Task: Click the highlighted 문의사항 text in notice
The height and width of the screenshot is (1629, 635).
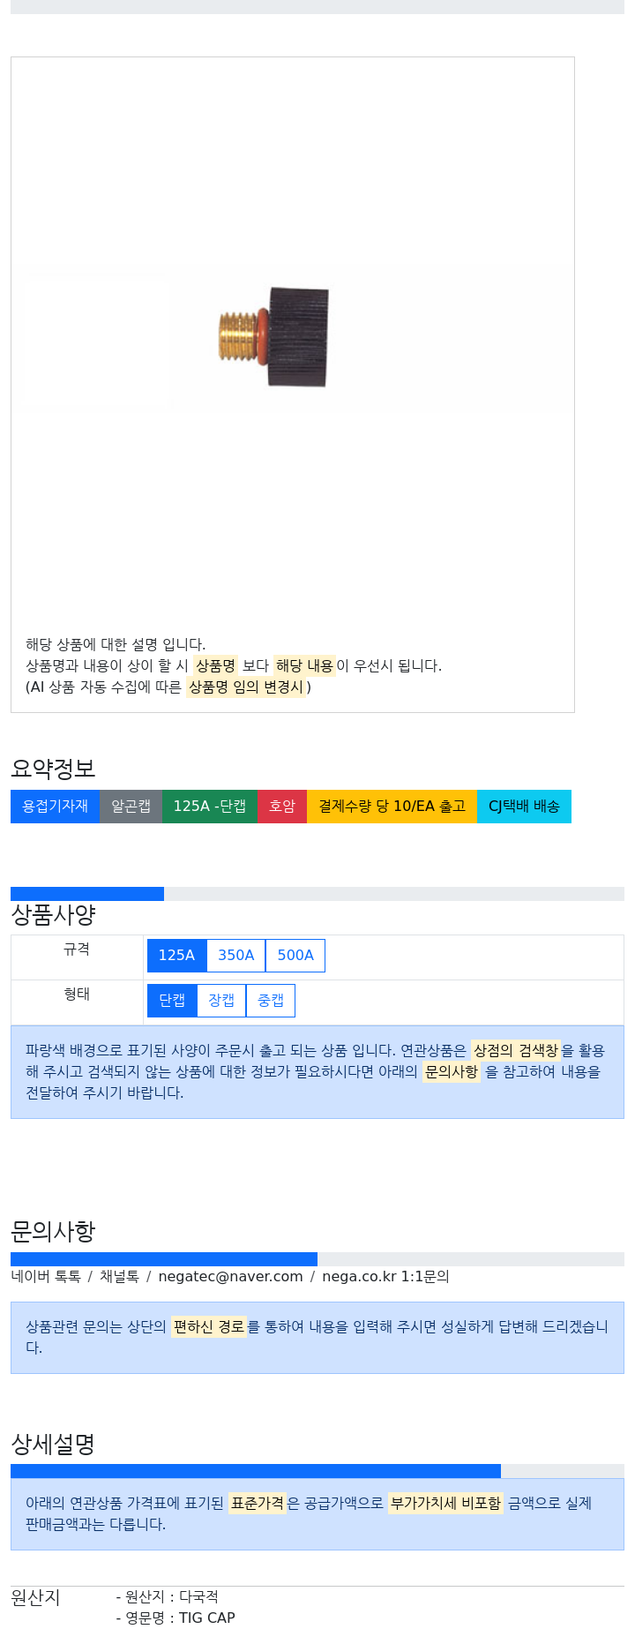Action: [x=452, y=1071]
